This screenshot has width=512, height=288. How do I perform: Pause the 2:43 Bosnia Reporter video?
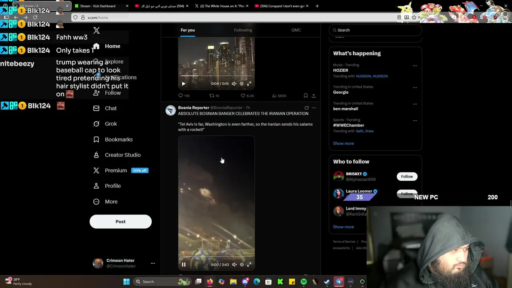[x=184, y=264]
